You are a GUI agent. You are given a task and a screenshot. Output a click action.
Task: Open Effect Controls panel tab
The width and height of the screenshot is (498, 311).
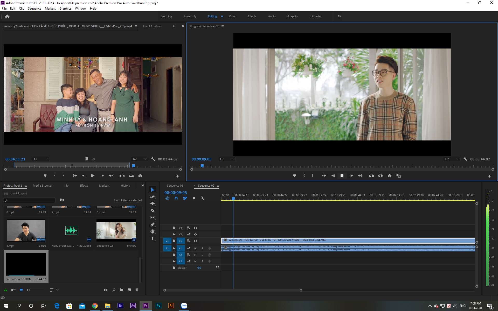(152, 26)
